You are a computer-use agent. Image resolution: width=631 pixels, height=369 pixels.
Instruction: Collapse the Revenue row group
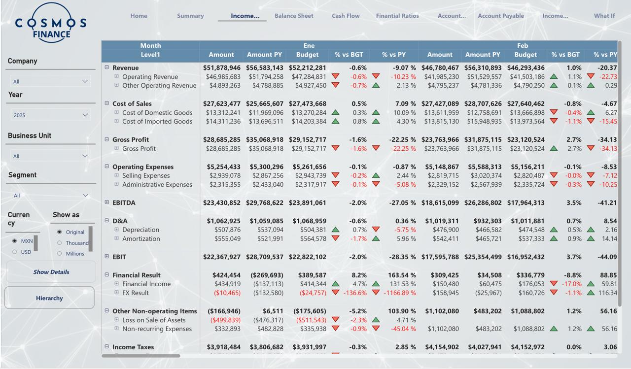coord(107,67)
